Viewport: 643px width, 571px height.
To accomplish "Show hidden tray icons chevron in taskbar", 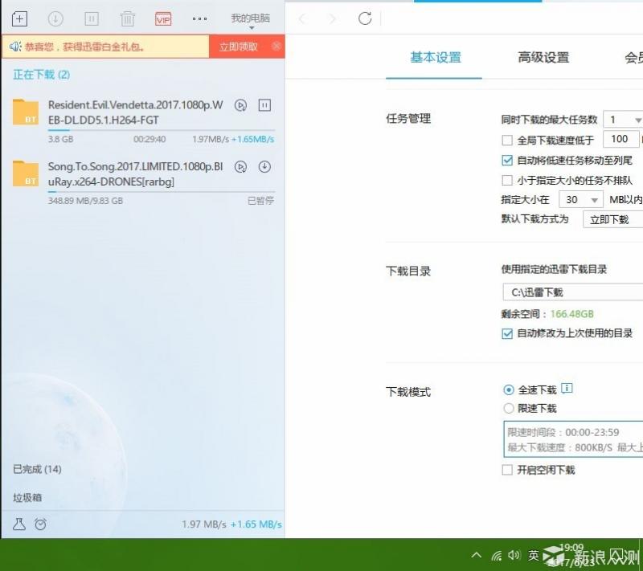I will pos(476,555).
